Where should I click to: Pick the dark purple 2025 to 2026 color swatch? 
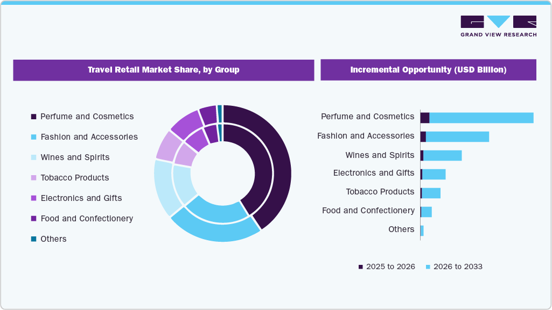pyautogui.click(x=359, y=266)
